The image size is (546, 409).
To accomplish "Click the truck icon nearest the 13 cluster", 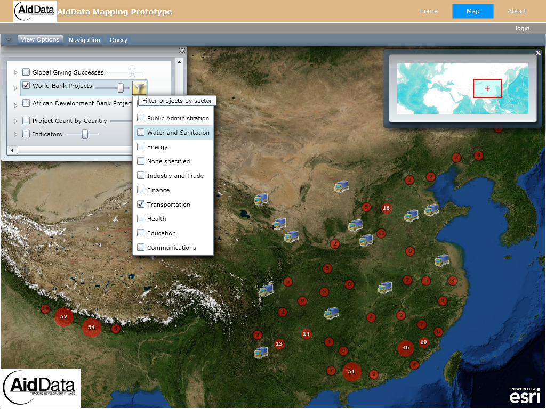I will (x=261, y=353).
